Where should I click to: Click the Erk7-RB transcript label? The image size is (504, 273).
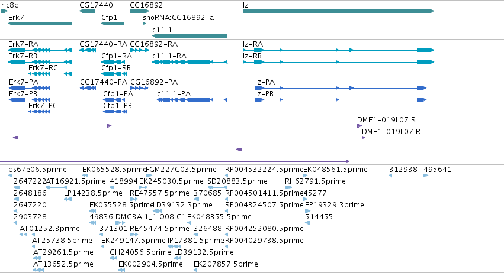click(23, 56)
